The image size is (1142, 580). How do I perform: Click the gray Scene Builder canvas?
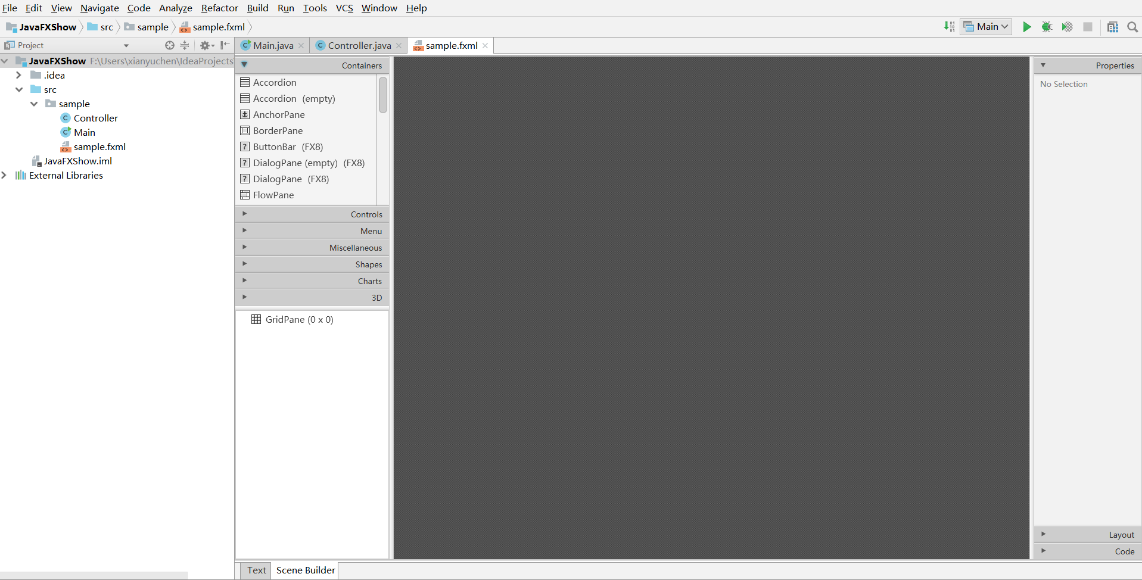click(x=711, y=308)
